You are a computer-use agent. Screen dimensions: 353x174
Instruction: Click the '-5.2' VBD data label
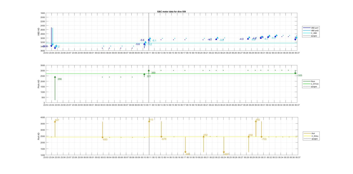[149, 44]
